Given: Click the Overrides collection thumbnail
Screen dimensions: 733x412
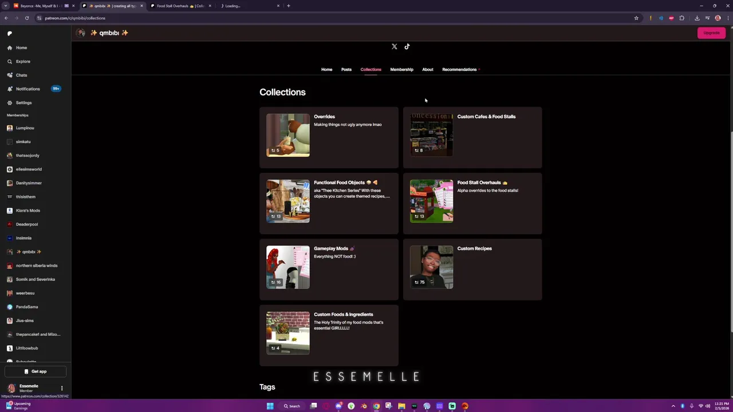Looking at the screenshot, I should coord(288,135).
